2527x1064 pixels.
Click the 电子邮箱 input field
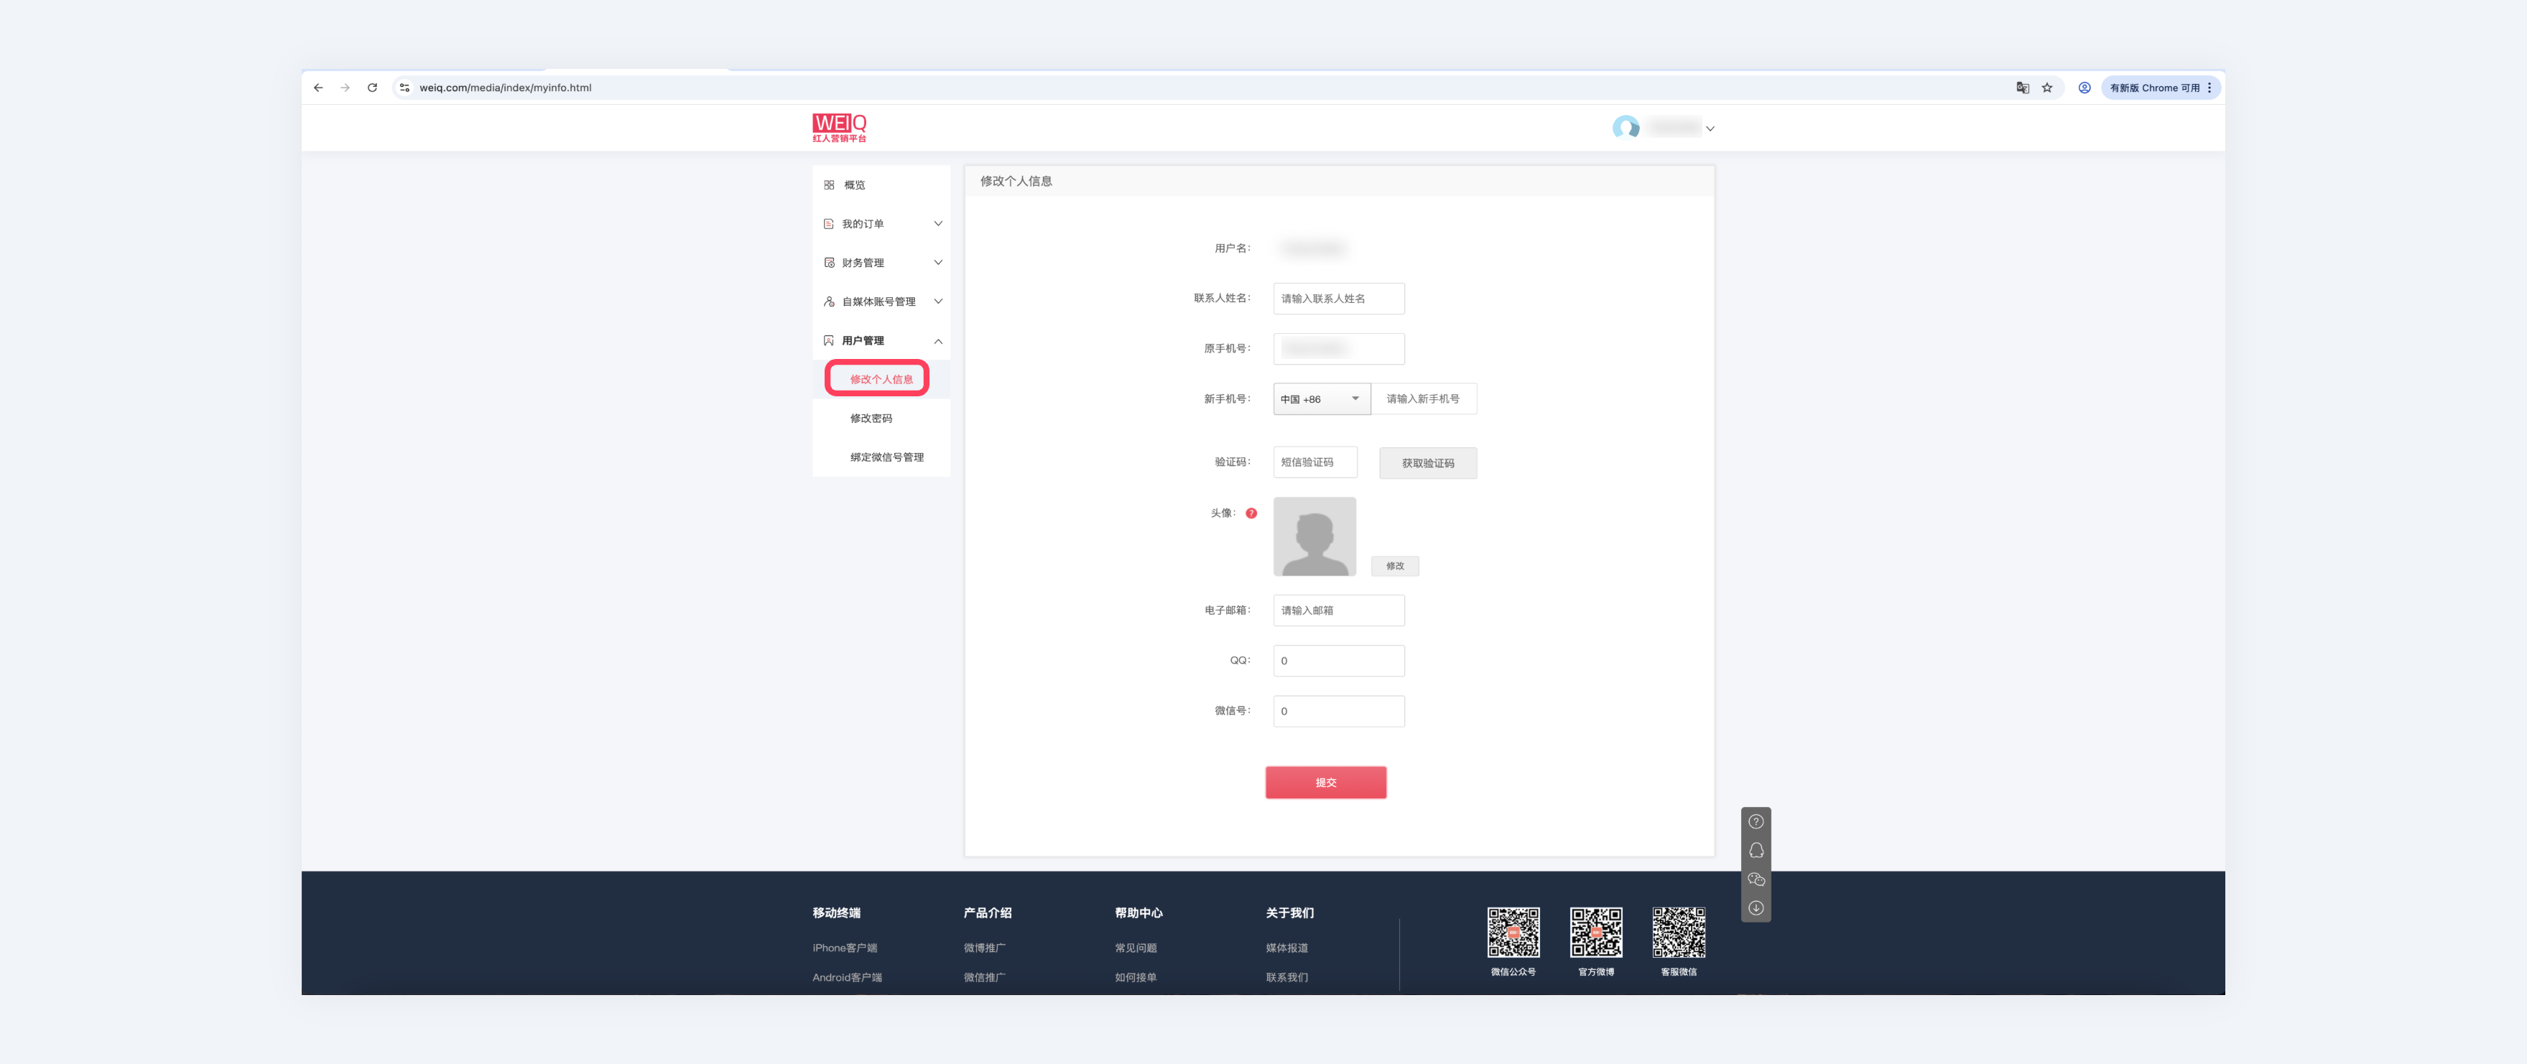point(1338,610)
